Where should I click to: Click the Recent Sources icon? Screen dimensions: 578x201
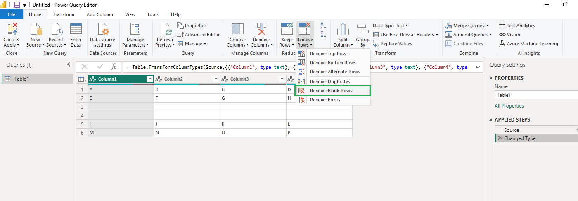coord(56,29)
